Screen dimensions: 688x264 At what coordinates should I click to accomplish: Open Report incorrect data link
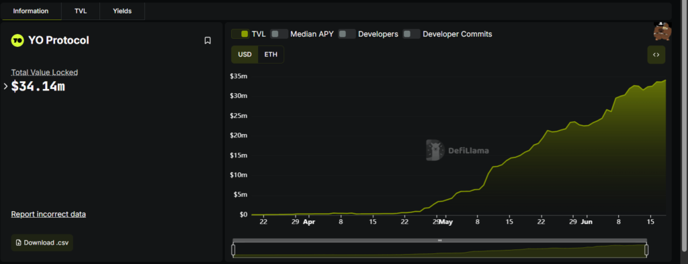click(48, 214)
